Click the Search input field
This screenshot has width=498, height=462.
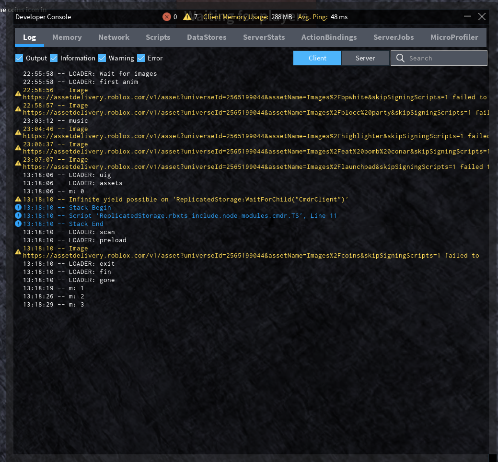[439, 58]
